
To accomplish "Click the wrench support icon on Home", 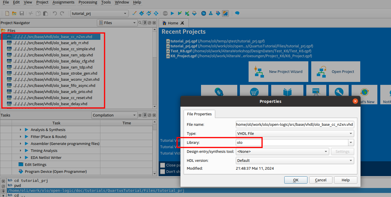I will [338, 92].
